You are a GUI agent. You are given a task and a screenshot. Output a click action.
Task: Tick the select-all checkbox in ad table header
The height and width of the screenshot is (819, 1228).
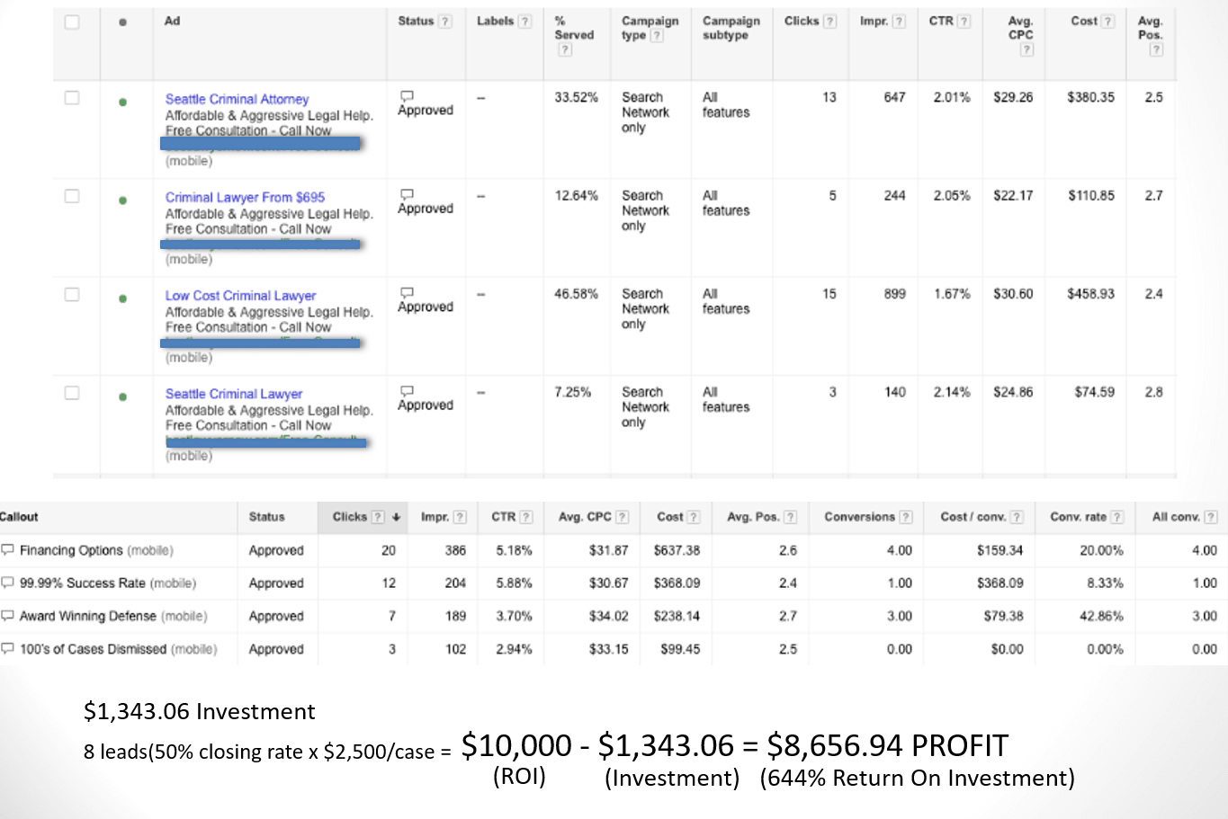tap(72, 22)
